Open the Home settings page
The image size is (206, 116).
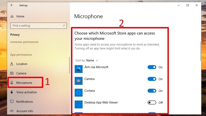pyautogui.click(x=20, y=16)
